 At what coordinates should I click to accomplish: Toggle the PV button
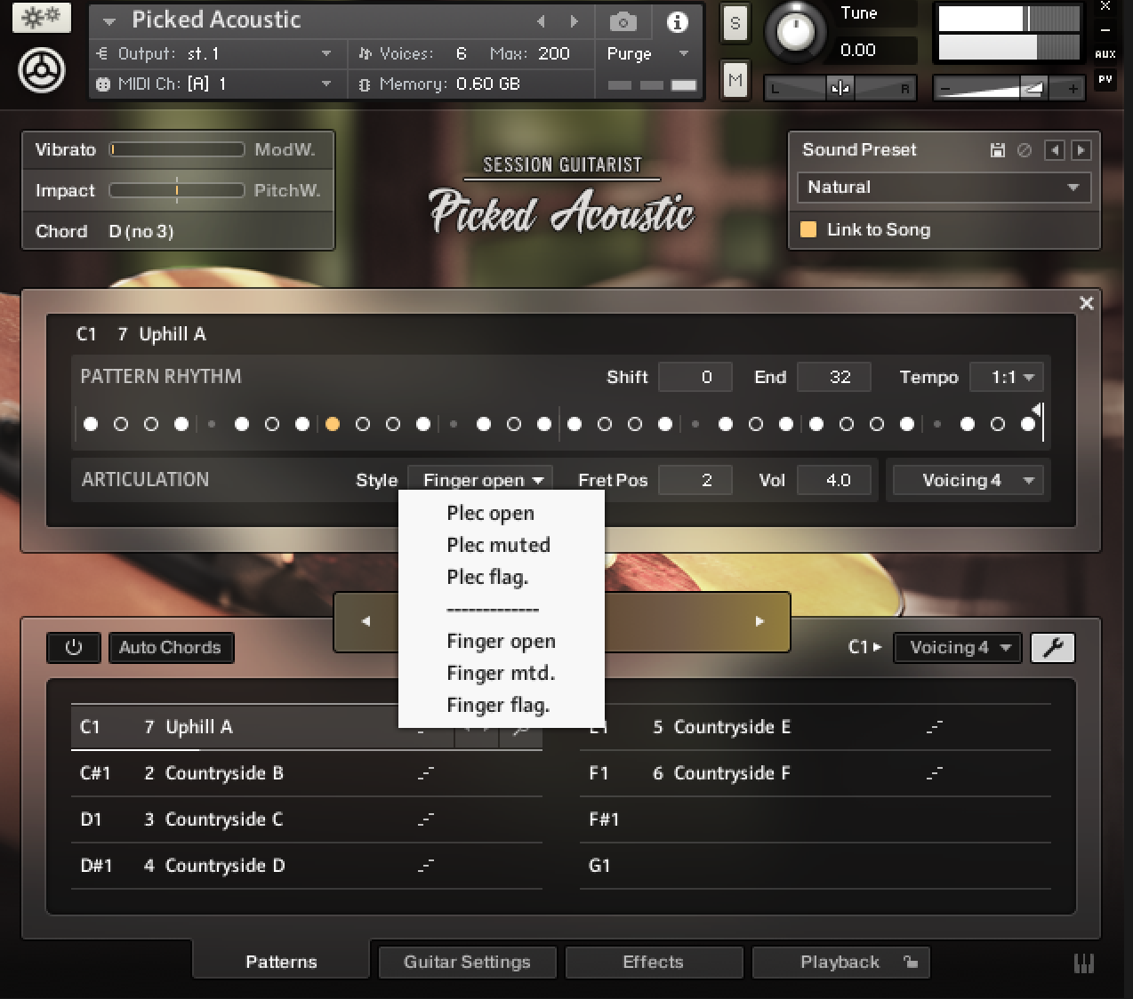[x=1105, y=79]
